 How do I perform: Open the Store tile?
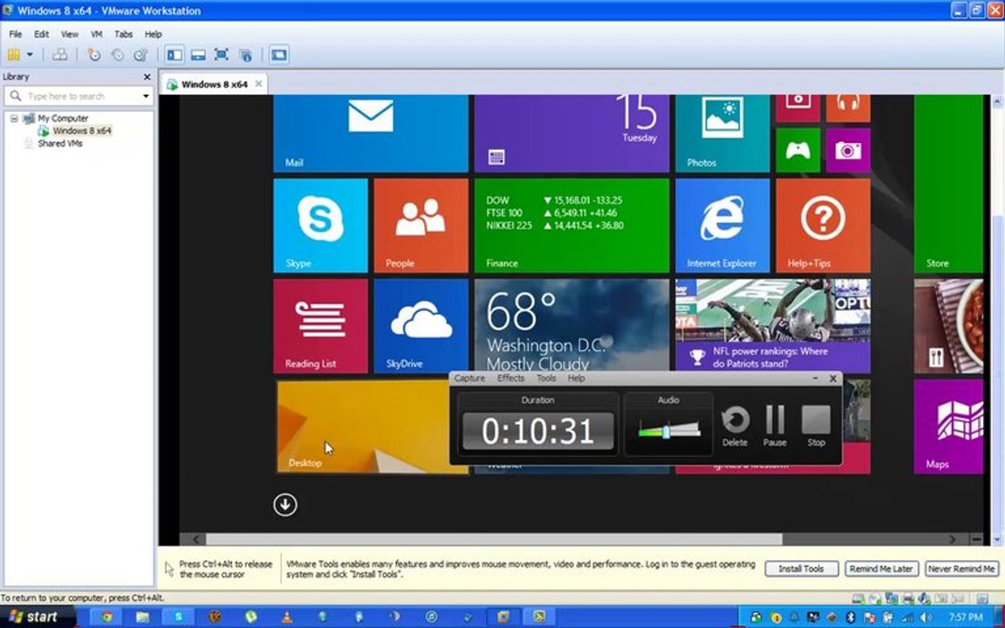pyautogui.click(x=948, y=185)
